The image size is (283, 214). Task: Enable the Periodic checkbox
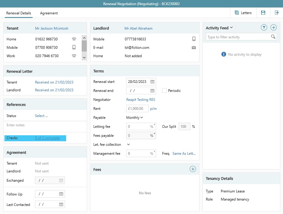tap(164, 91)
